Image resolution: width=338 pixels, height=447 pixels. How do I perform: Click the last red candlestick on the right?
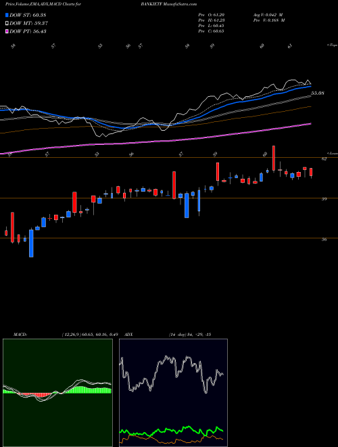coord(311,173)
